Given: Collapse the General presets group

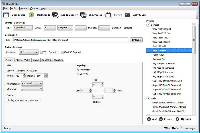Looking at the screenshot, I should tap(148, 25).
